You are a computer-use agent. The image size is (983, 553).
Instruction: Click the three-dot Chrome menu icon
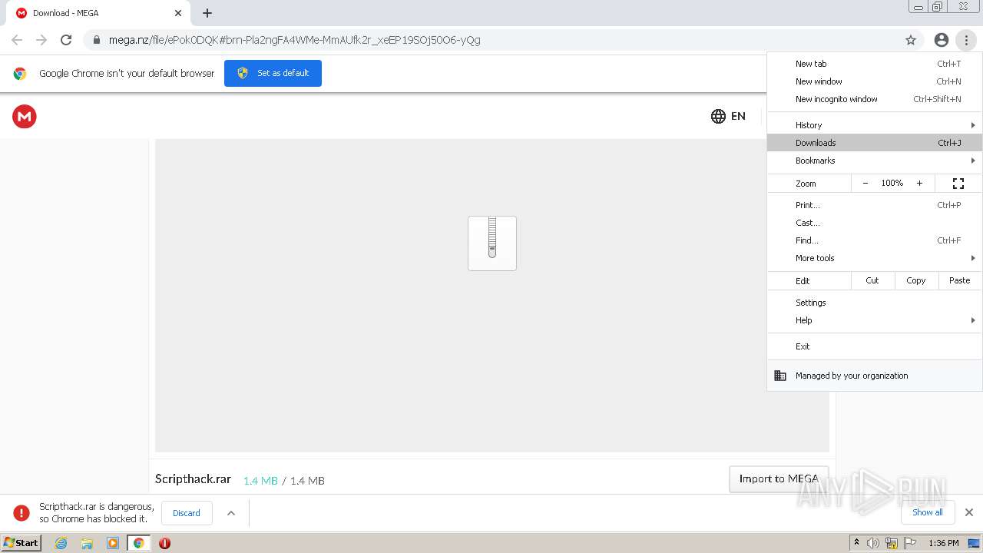coord(966,40)
